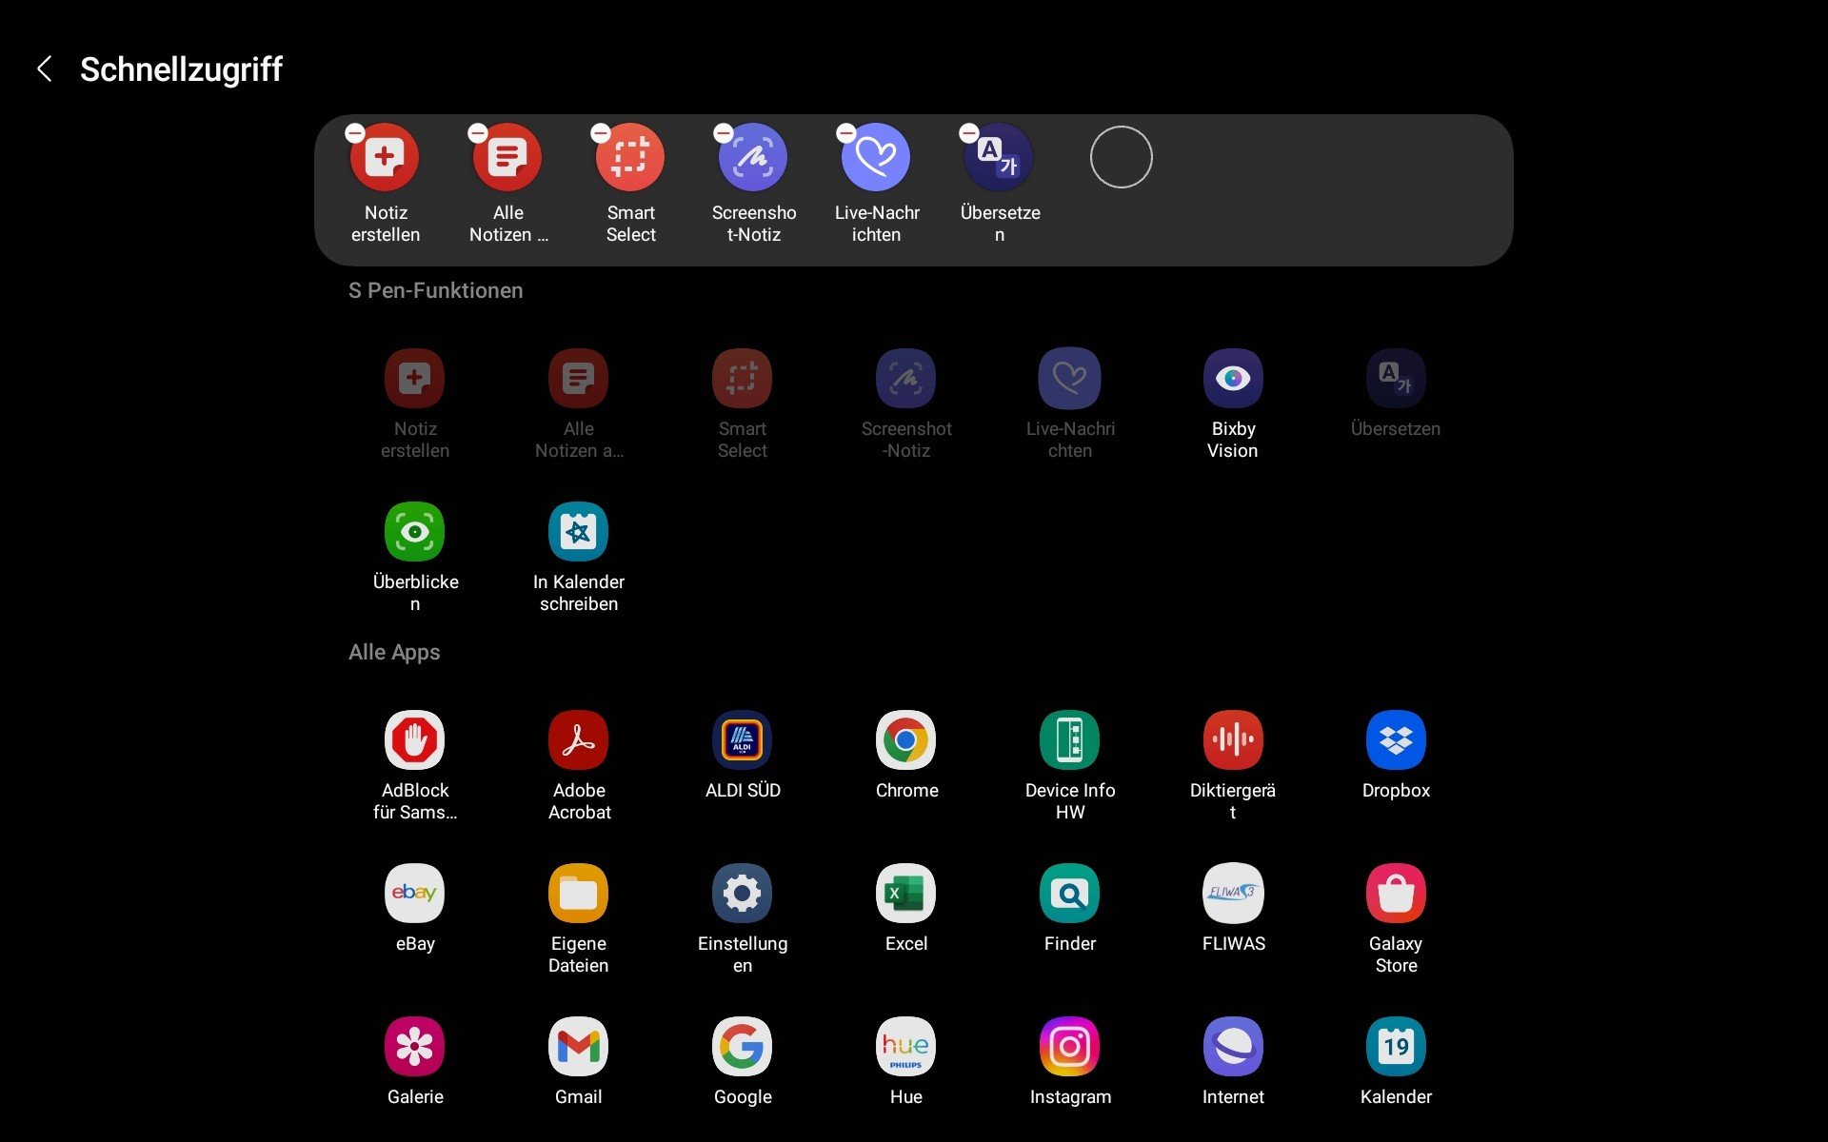Viewport: 1828px width, 1142px height.
Task: Remove Smart Select shortcut via minus badge
Action: (x=601, y=133)
